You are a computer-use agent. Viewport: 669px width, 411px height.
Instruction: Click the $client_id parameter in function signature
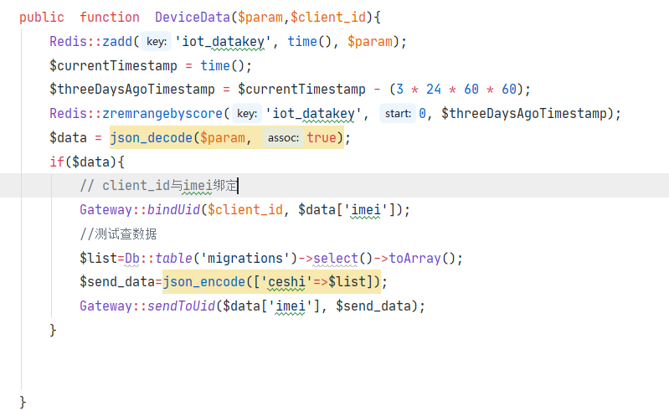(328, 18)
